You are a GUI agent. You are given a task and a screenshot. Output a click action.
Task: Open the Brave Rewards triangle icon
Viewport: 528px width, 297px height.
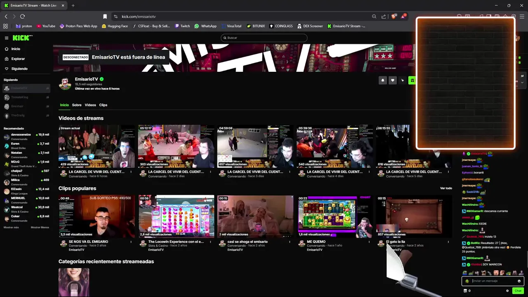click(x=403, y=16)
